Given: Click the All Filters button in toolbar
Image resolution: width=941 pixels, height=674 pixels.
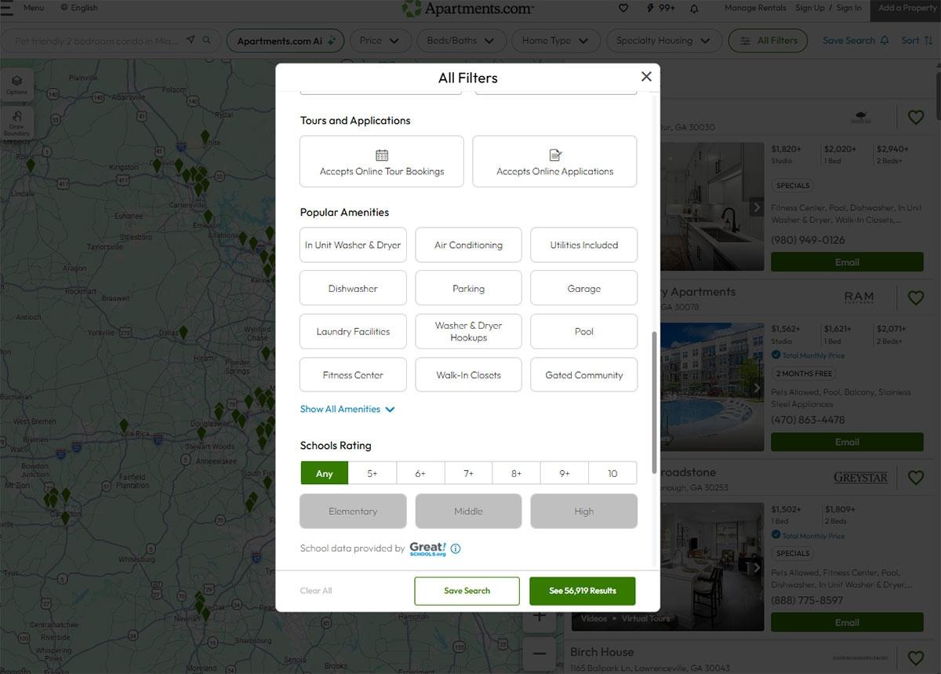Looking at the screenshot, I should click(x=768, y=41).
